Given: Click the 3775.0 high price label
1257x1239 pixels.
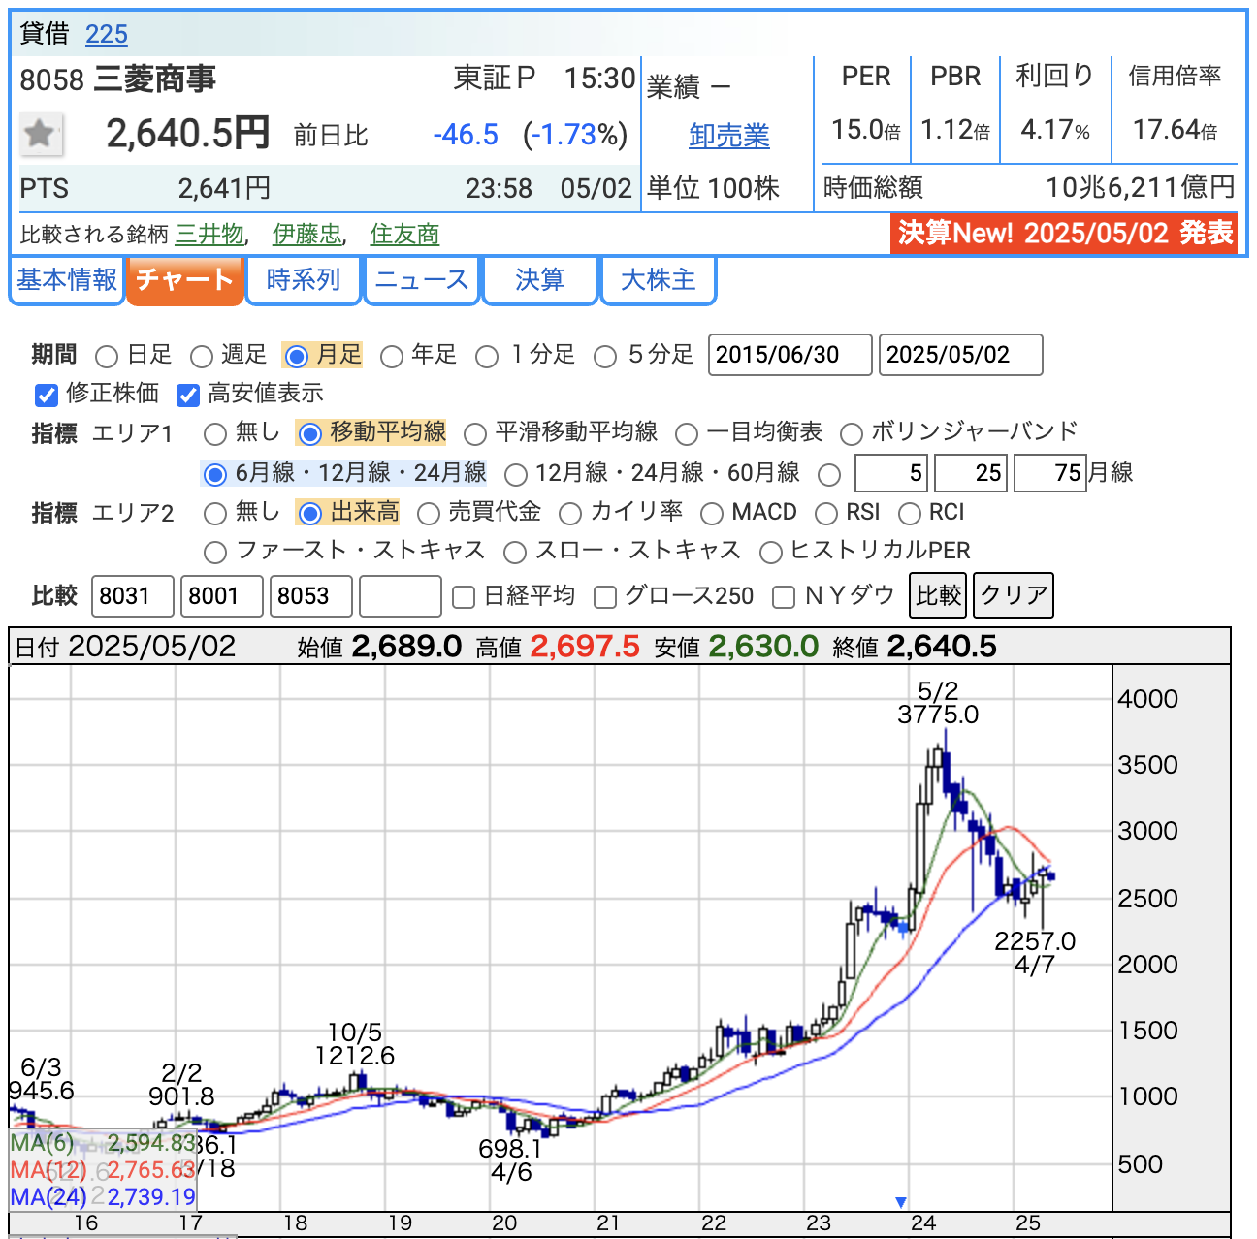Looking at the screenshot, I should pyautogui.click(x=938, y=715).
